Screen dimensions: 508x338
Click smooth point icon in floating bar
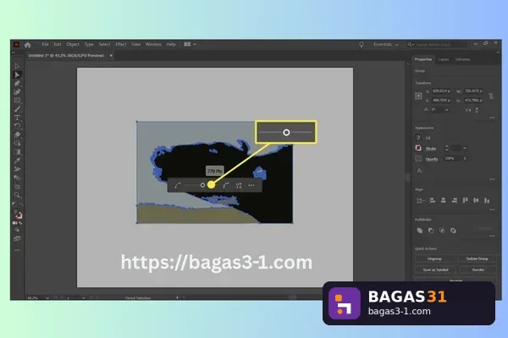178,185
